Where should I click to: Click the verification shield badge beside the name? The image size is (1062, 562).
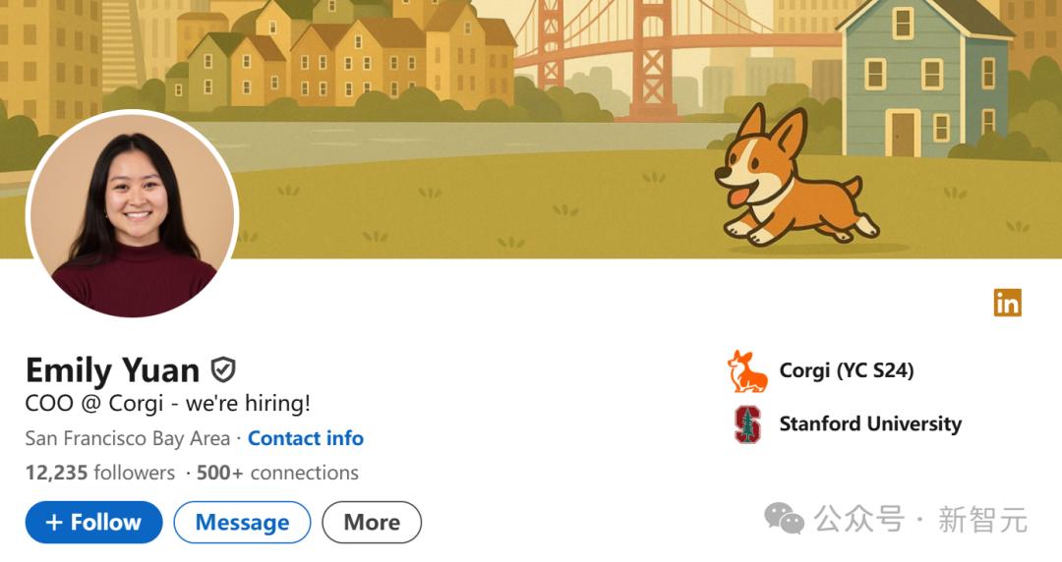click(223, 370)
